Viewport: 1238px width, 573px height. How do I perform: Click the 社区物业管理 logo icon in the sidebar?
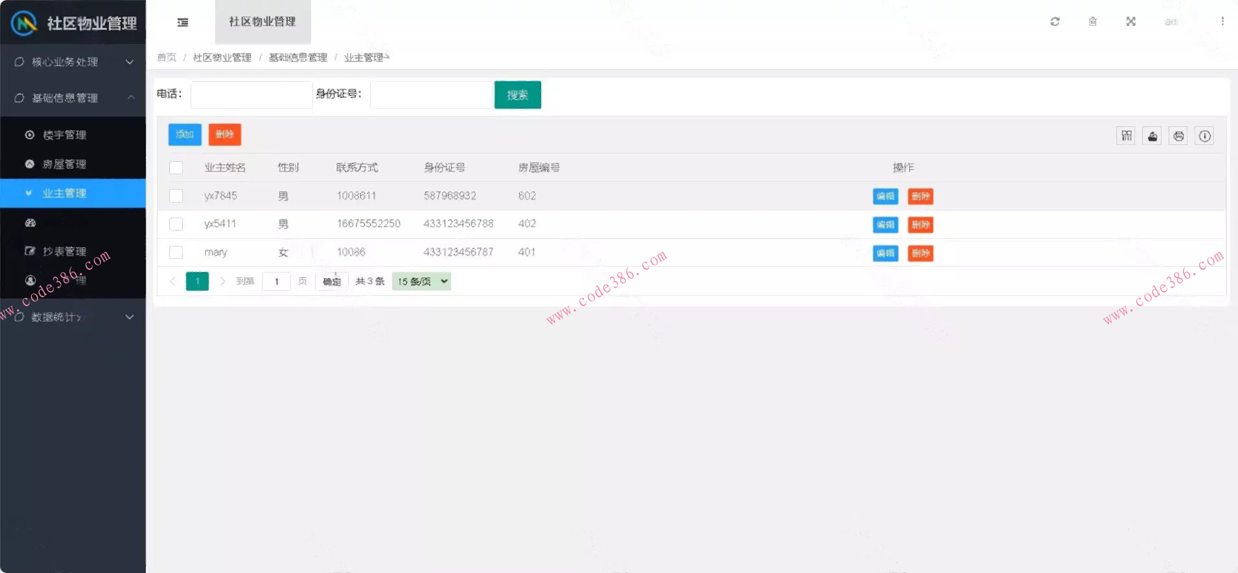click(24, 23)
